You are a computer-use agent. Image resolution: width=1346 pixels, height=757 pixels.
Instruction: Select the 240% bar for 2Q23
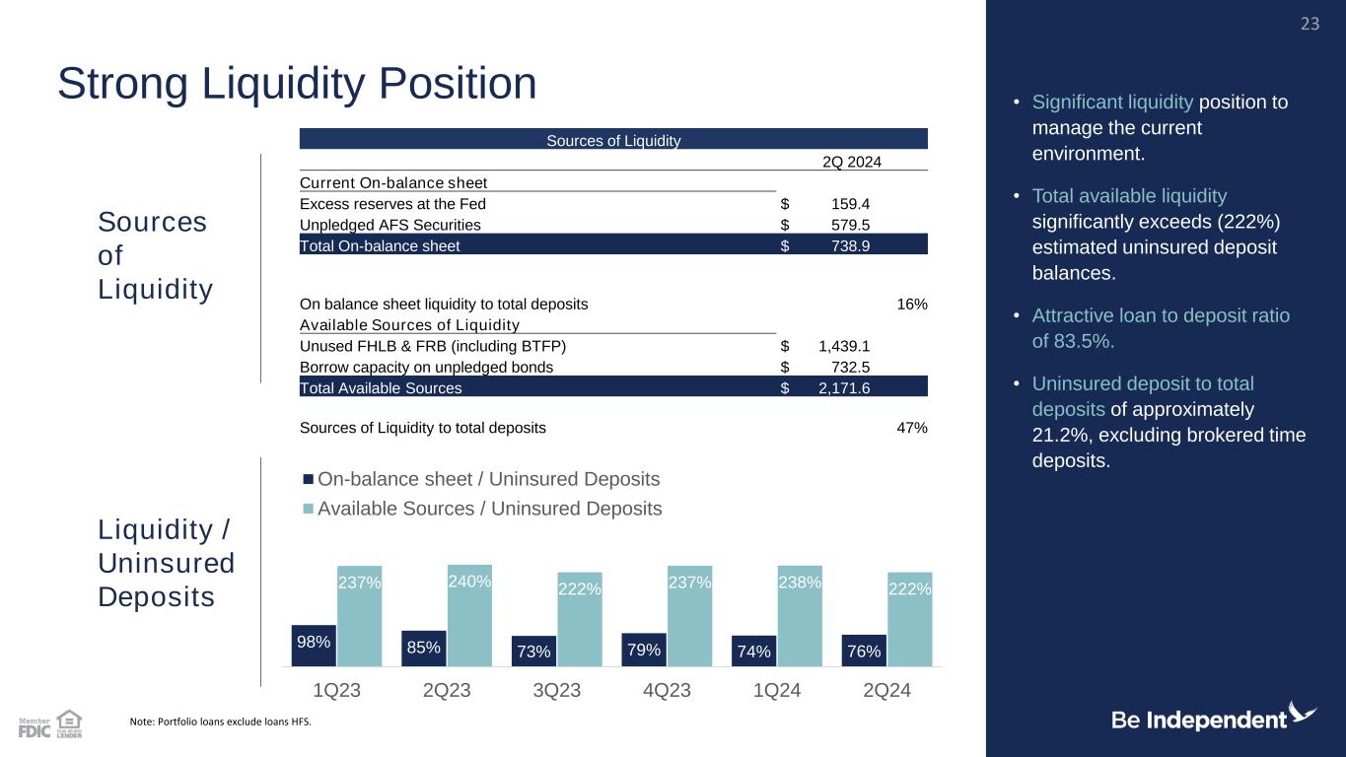(469, 615)
